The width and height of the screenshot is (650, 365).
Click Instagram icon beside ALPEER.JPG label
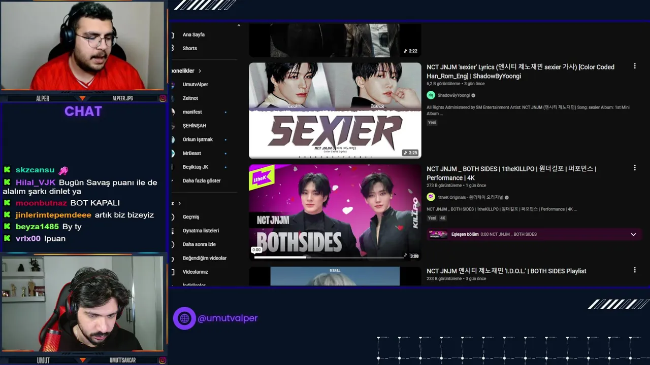point(162,98)
